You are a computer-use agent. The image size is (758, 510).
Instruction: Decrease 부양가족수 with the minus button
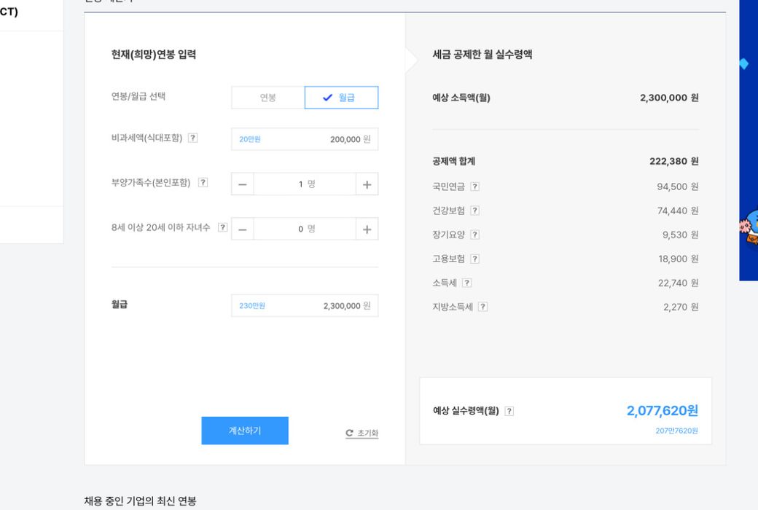coord(243,184)
